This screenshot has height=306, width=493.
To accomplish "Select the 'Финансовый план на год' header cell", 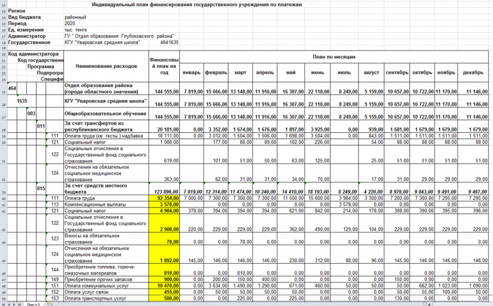I will pos(164,66).
